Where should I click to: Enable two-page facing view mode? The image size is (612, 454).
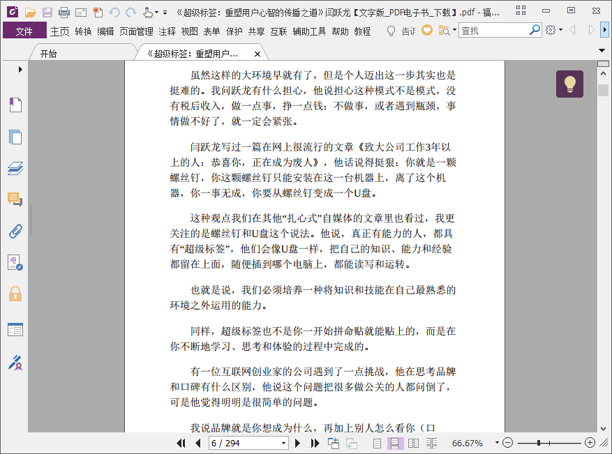[413, 444]
